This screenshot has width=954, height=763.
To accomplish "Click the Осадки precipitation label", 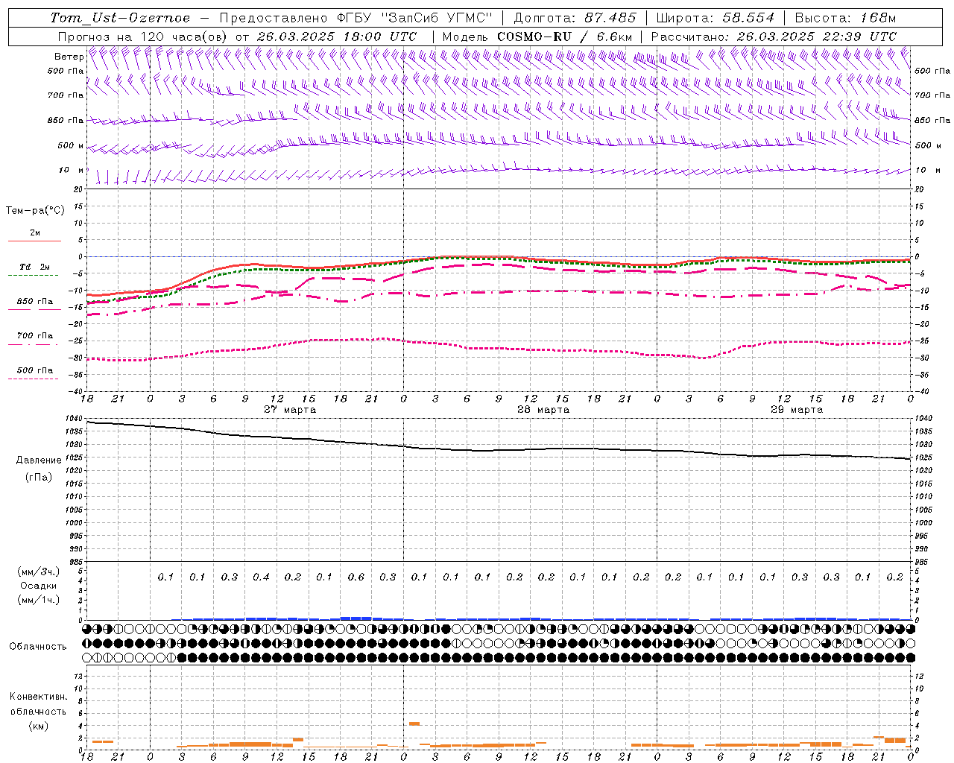I will (38, 586).
